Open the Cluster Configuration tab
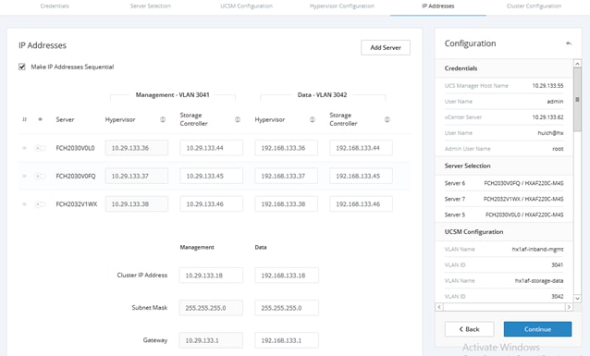The image size is (590, 356). click(x=534, y=6)
